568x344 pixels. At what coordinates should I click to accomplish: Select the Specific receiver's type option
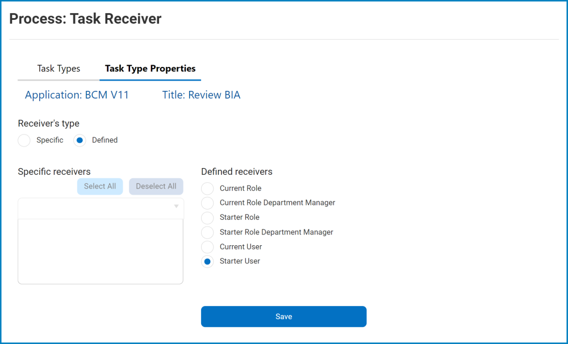coord(24,140)
